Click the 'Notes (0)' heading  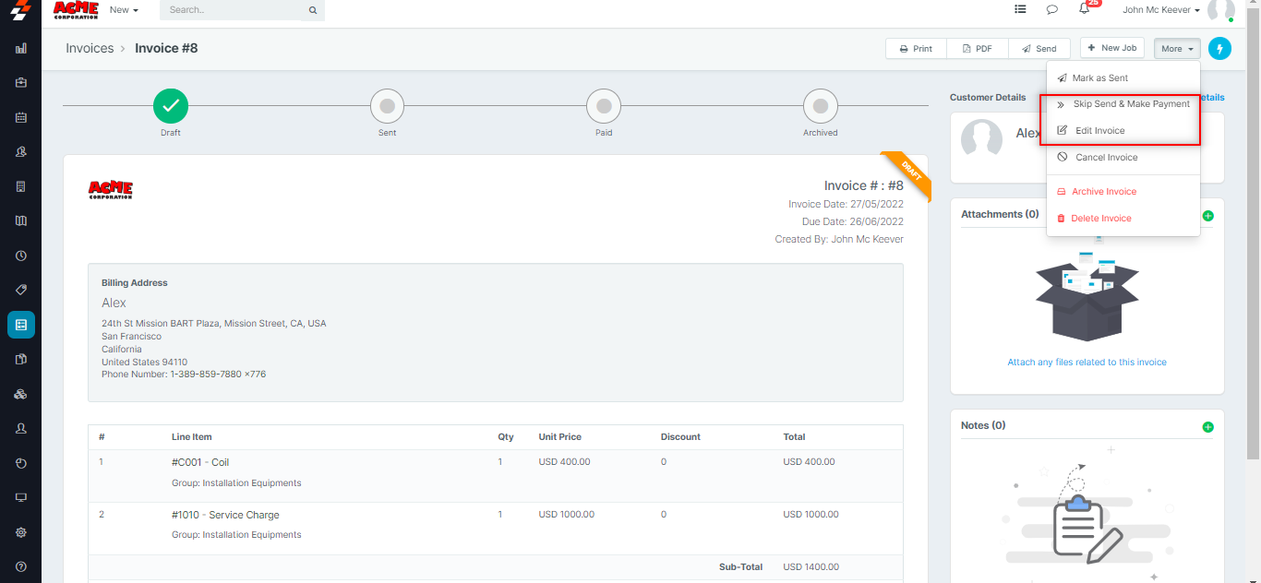click(983, 425)
